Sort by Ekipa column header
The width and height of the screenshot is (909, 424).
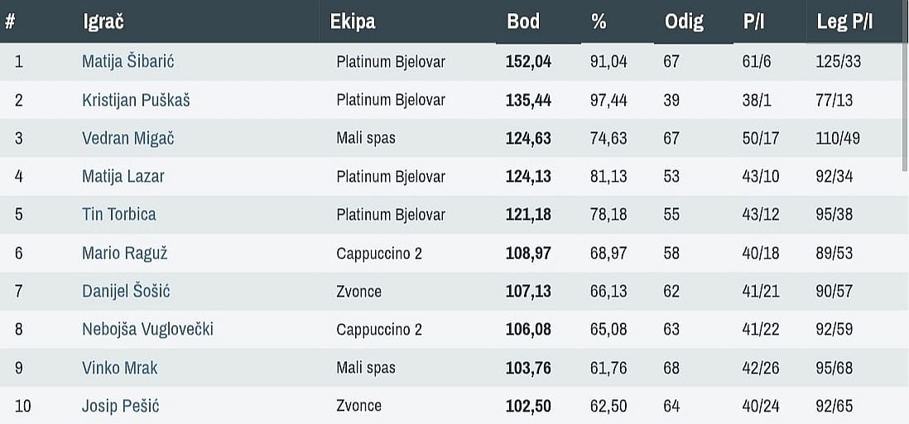tap(353, 21)
